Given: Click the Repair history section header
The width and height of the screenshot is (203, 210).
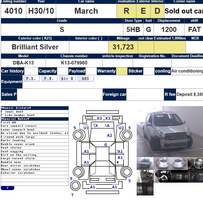Looking at the screenshot, I should tap(35, 108).
